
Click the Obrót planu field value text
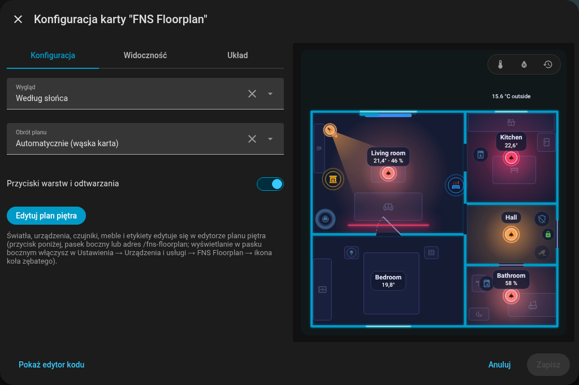click(x=67, y=143)
